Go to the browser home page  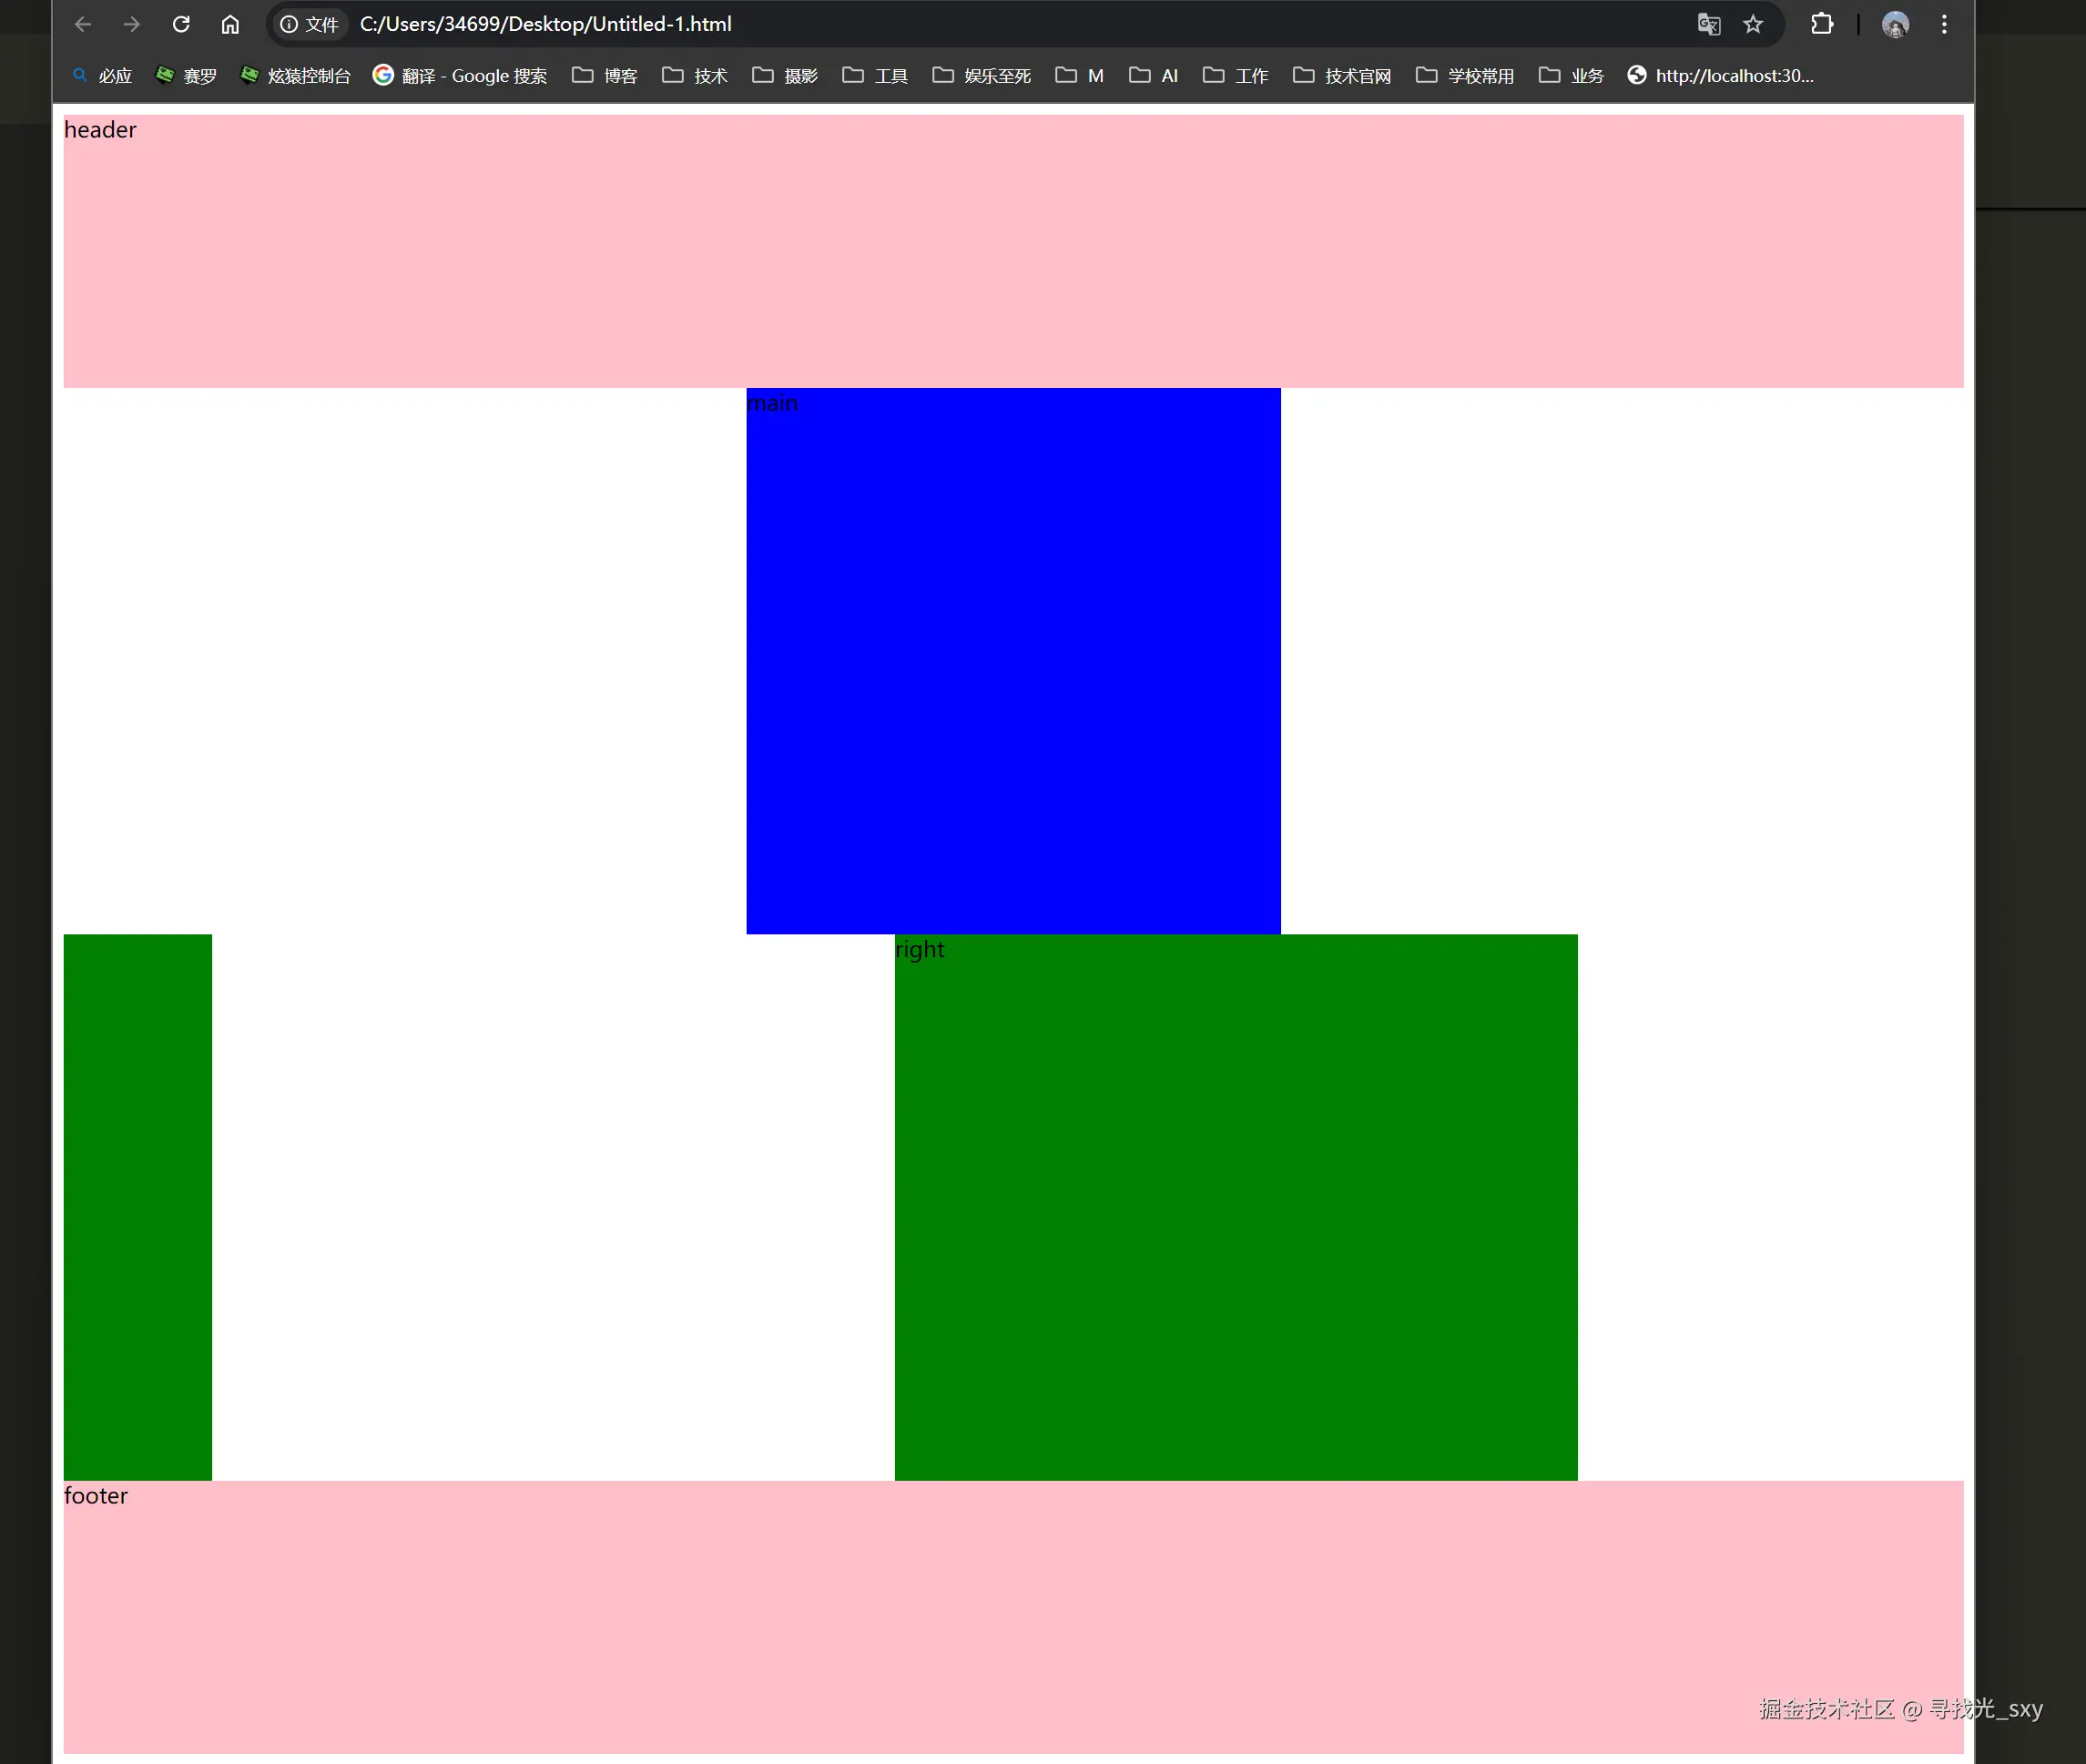pos(230,24)
